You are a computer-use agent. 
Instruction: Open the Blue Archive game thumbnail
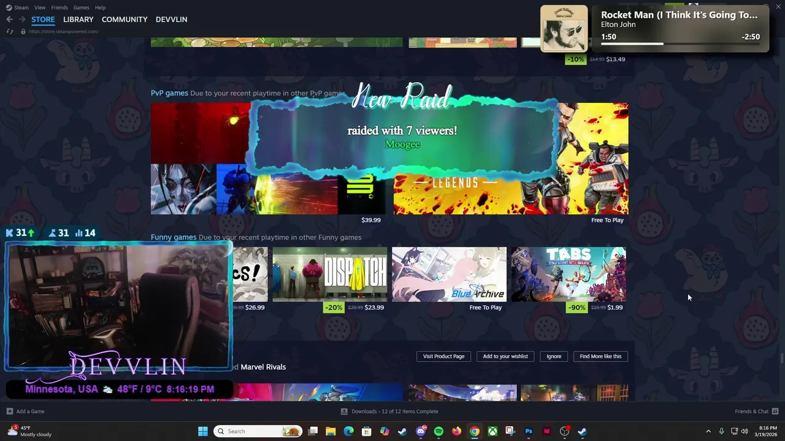click(x=449, y=274)
